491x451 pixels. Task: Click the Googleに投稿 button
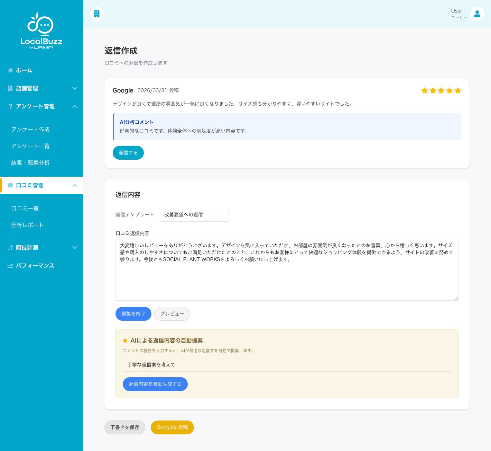pyautogui.click(x=172, y=427)
